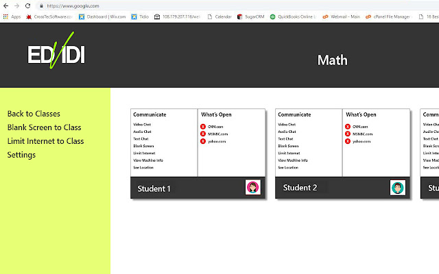The height and width of the screenshot is (274, 439).
Task: Open the Dashboard | Wix.com bookmark
Action: (102, 16)
